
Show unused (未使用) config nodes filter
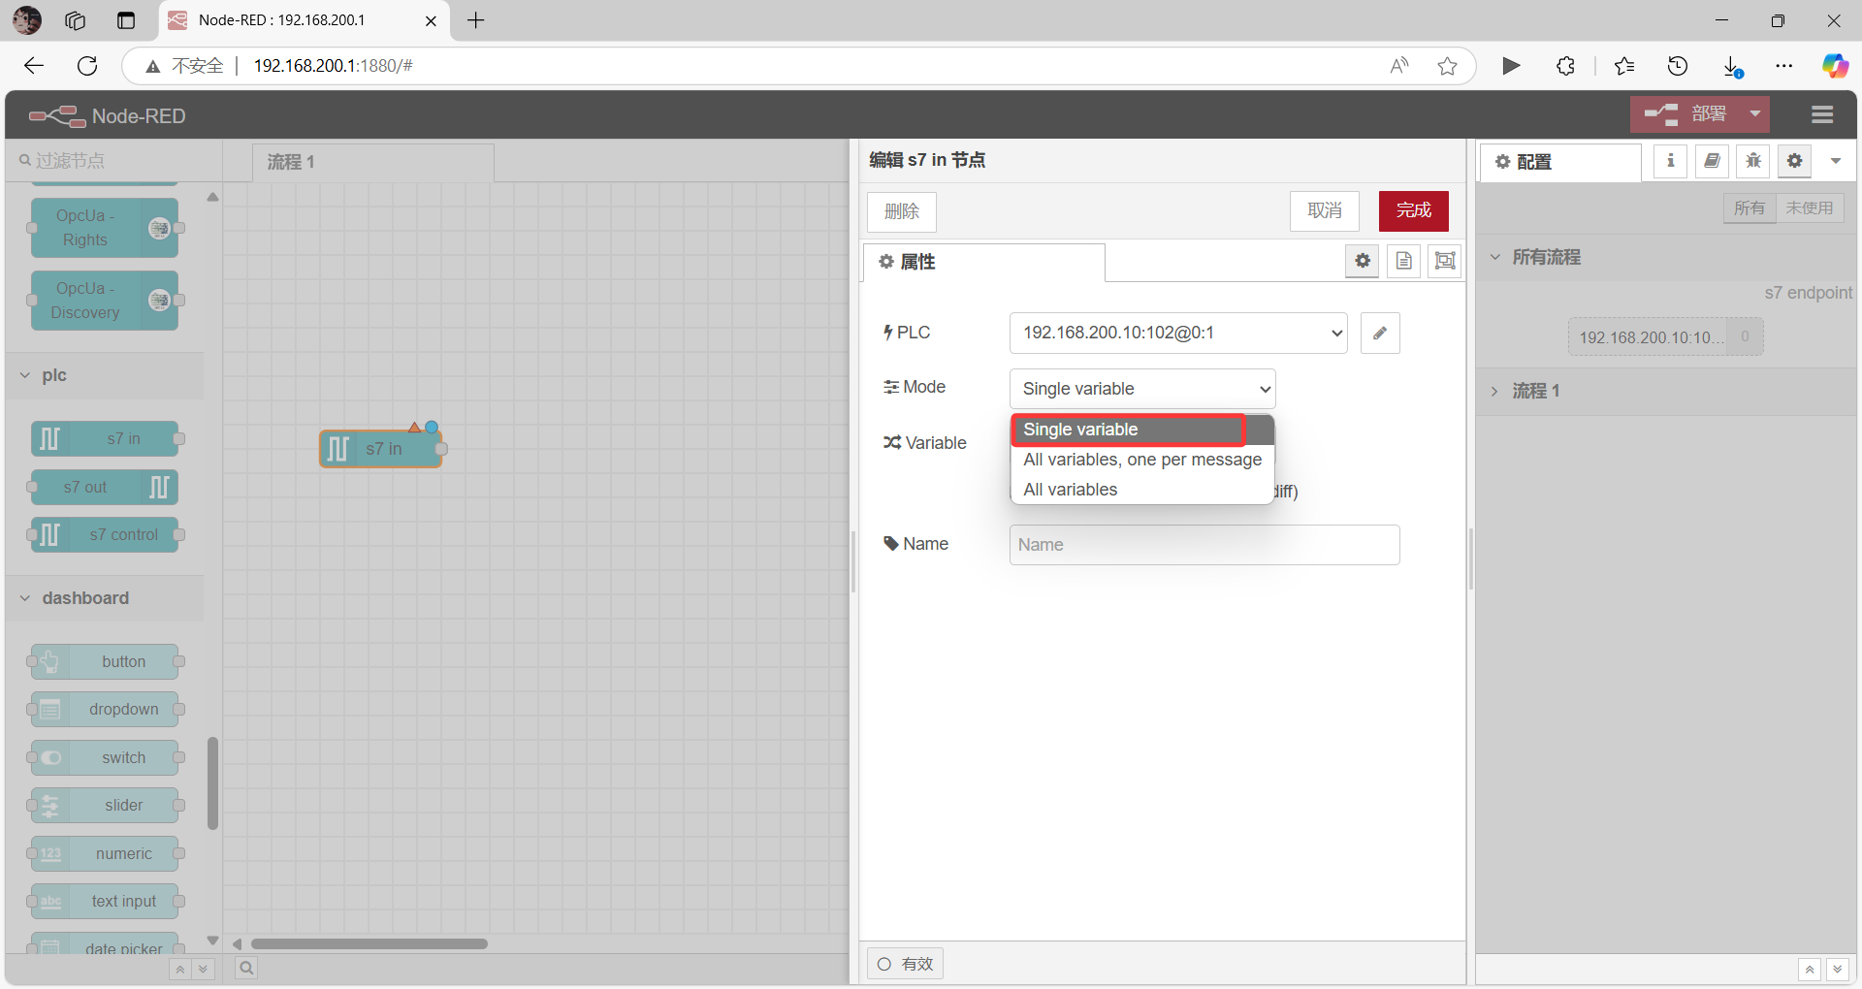(1810, 208)
